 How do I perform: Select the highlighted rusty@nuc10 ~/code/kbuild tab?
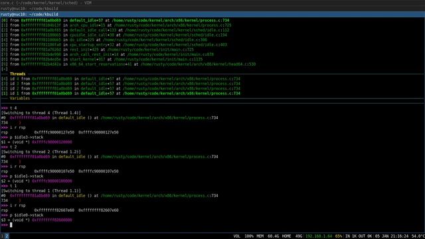tap(212, 15)
